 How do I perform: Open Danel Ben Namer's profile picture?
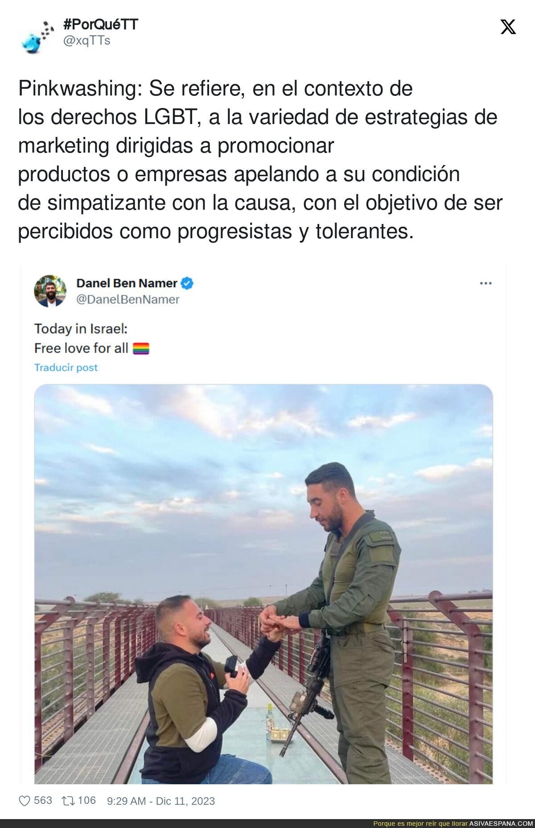(x=50, y=291)
